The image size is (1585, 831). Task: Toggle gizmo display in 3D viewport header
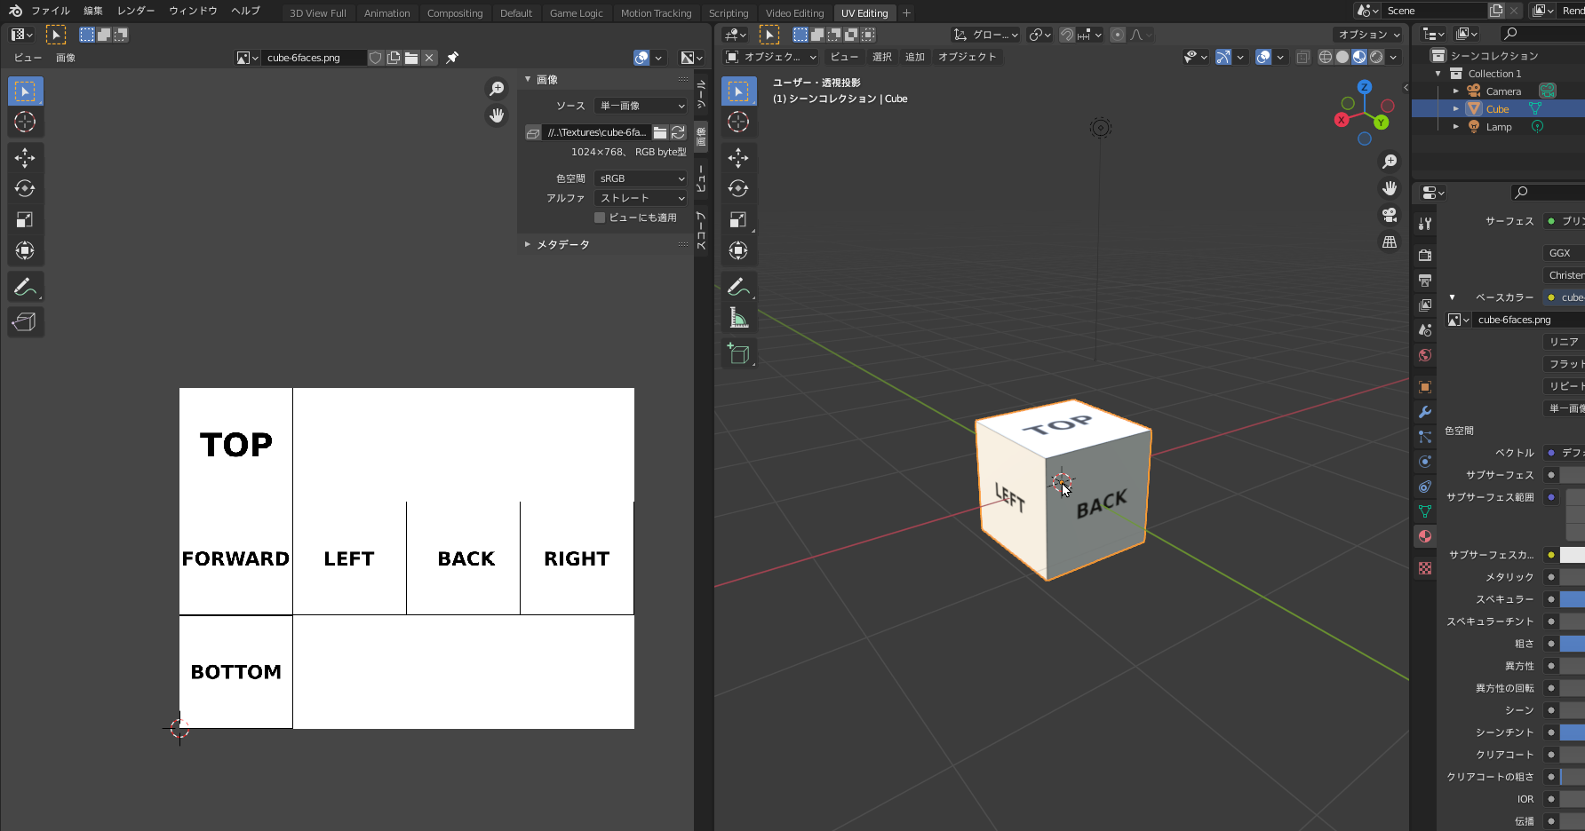1223,57
